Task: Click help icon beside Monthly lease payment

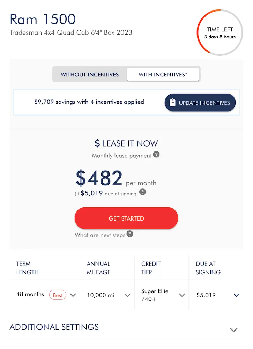Action: (156, 154)
